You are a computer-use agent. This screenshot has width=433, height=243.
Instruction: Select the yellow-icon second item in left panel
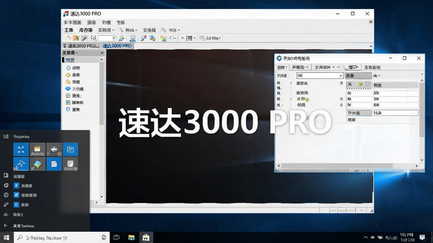73,75
